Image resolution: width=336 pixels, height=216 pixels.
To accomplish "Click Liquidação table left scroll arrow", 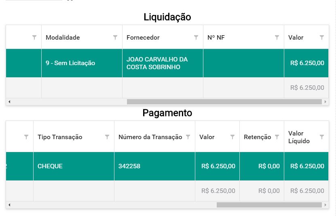I will tap(9, 102).
